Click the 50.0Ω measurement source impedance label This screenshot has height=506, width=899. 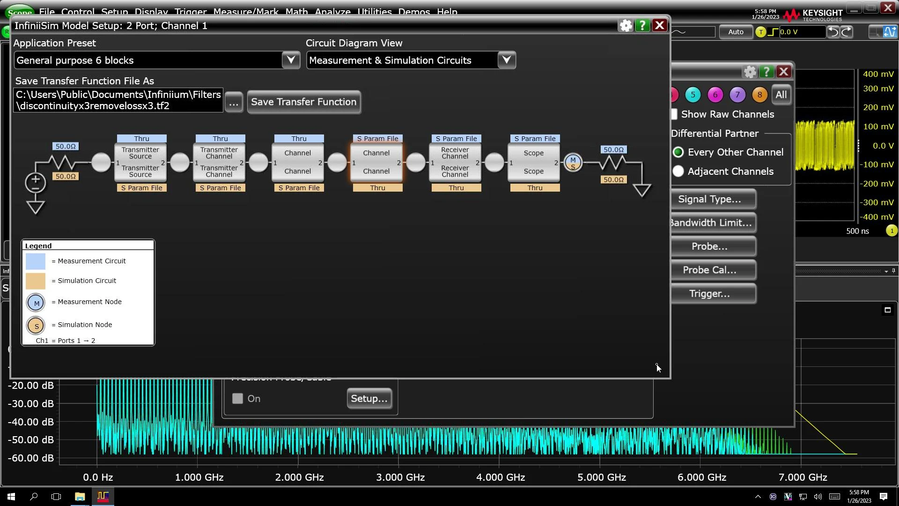coord(66,147)
